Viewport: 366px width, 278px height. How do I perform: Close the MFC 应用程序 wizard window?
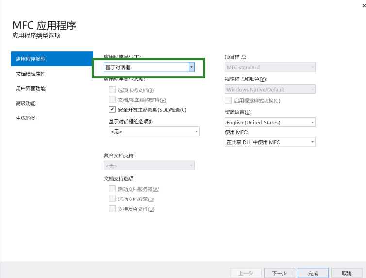[x=364, y=6]
